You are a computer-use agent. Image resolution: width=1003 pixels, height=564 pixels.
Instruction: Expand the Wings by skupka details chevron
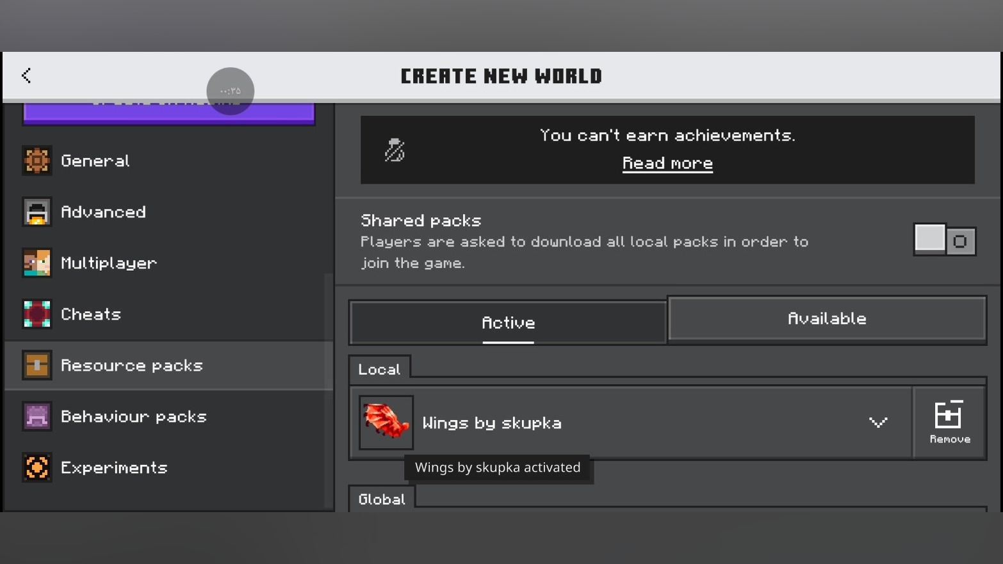[x=878, y=423]
